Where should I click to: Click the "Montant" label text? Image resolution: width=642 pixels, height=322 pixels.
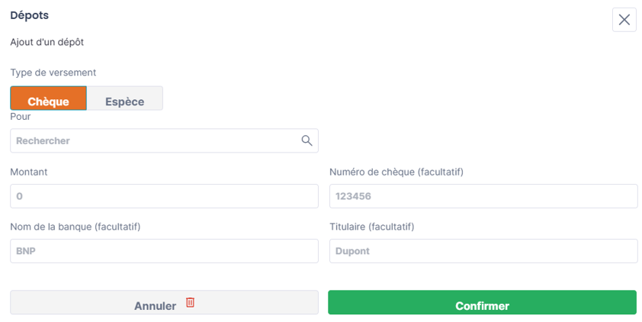[29, 172]
